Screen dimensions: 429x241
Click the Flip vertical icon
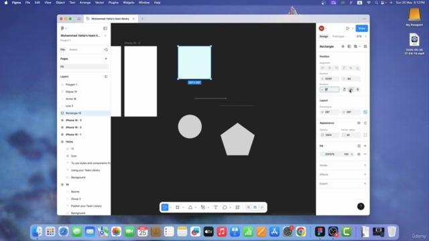click(x=357, y=89)
